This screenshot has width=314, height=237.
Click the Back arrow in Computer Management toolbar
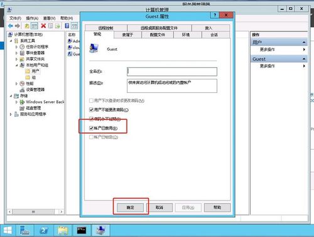point(10,26)
